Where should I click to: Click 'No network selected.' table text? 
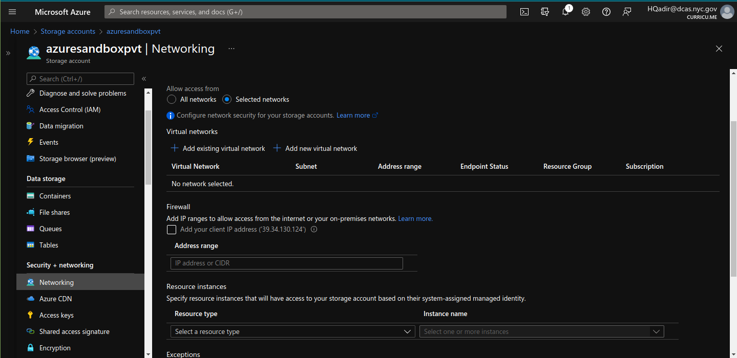[202, 184]
